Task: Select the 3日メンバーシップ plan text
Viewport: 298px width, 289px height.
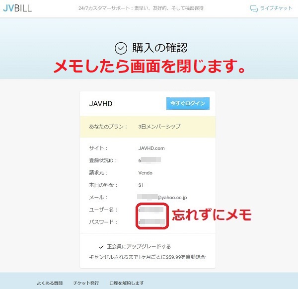Action: point(159,127)
